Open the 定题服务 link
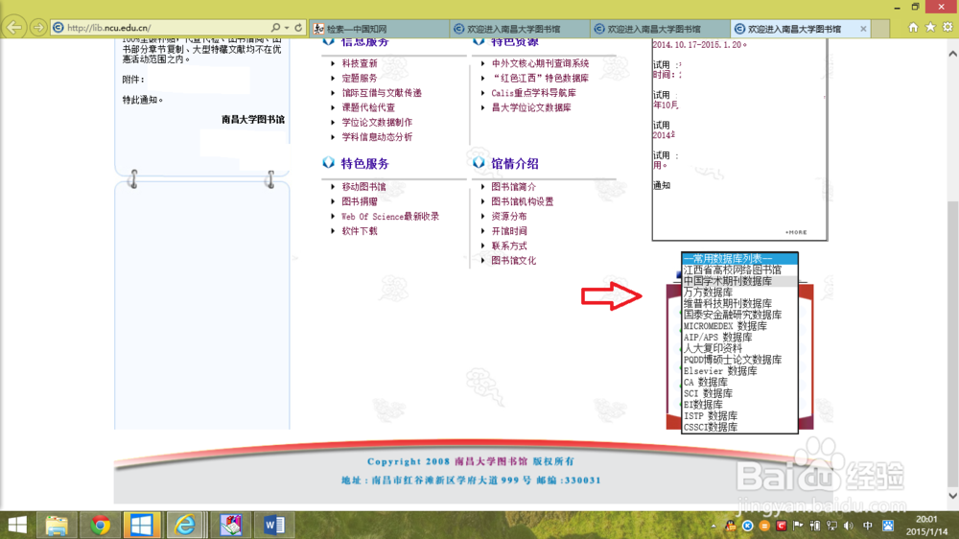This screenshot has height=539, width=959. (x=360, y=79)
